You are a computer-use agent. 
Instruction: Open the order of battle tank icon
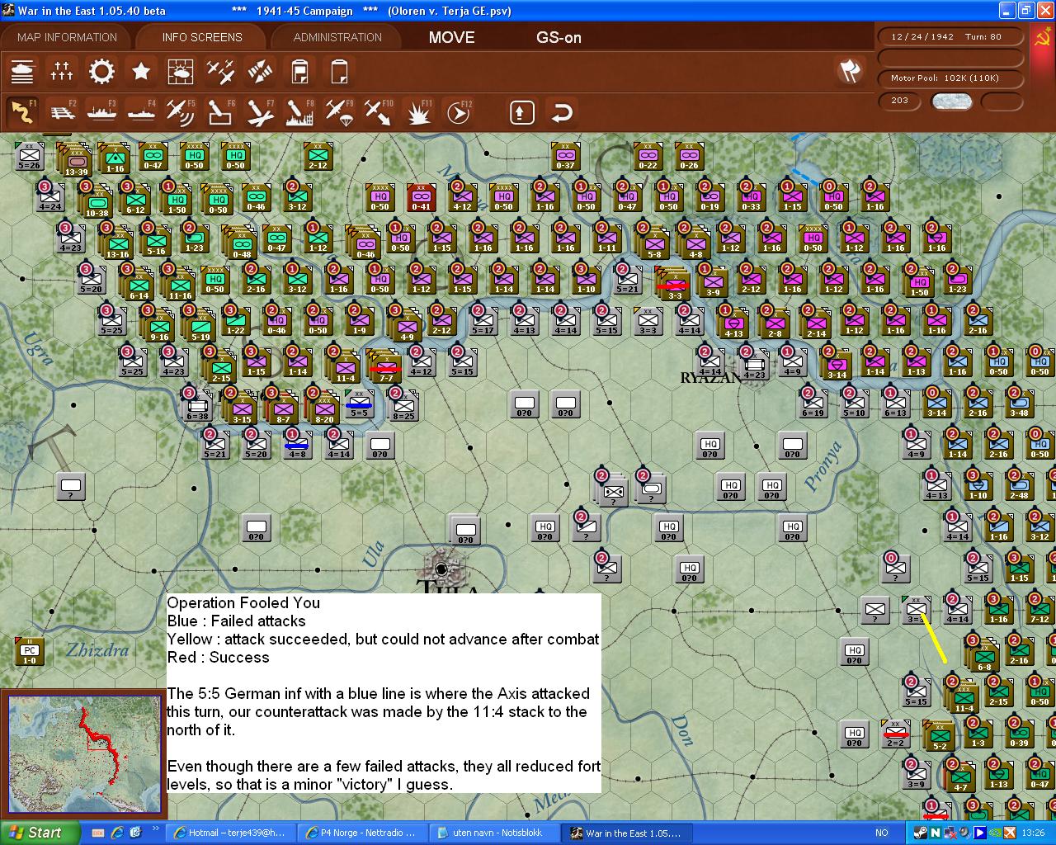tap(22, 72)
